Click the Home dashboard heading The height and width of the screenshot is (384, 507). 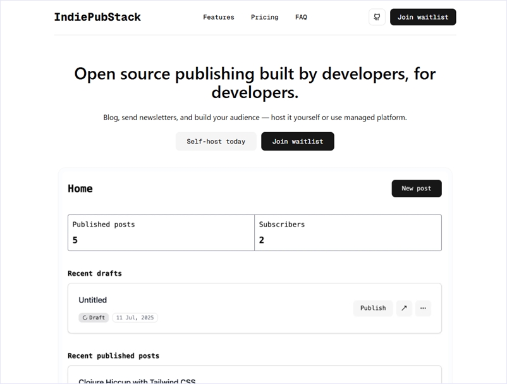point(80,189)
